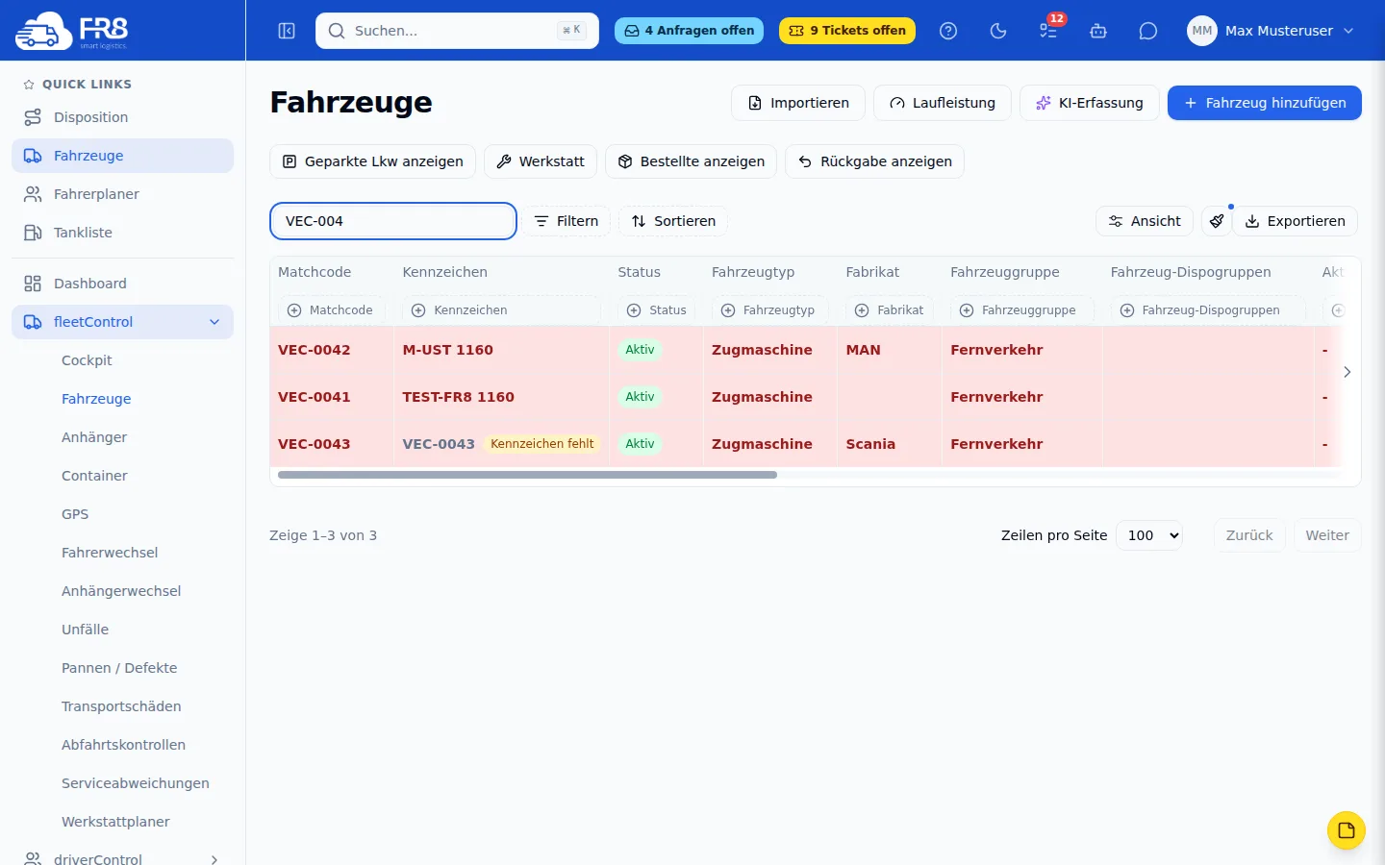This screenshot has height=865, width=1385.
Task: Expand the Max Musteruser account menu
Action: [1348, 31]
